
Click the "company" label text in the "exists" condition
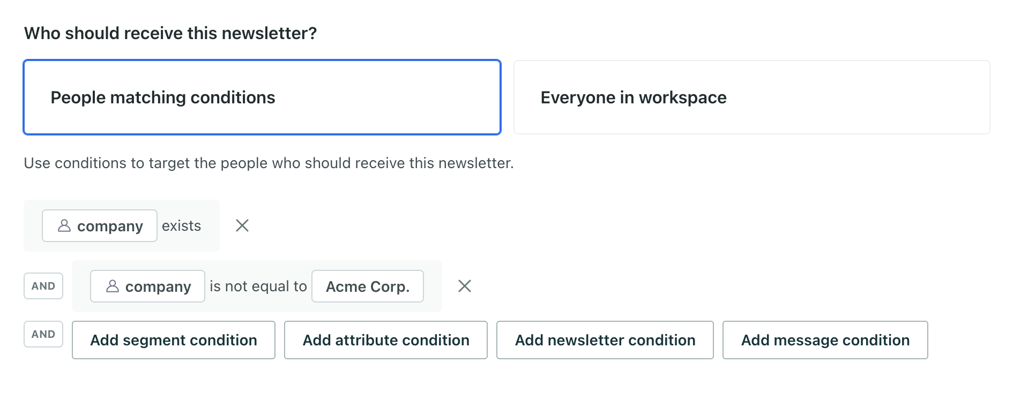(x=110, y=226)
